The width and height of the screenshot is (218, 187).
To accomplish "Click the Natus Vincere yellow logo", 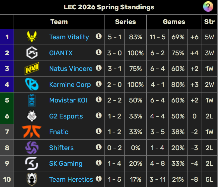I will [x=32, y=69].
